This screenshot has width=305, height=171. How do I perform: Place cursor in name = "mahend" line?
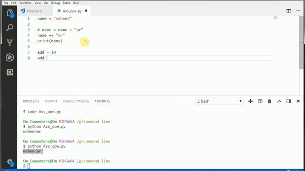(x=54, y=19)
